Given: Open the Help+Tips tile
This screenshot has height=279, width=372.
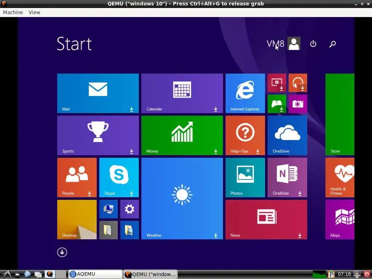Looking at the screenshot, I should [245, 135].
